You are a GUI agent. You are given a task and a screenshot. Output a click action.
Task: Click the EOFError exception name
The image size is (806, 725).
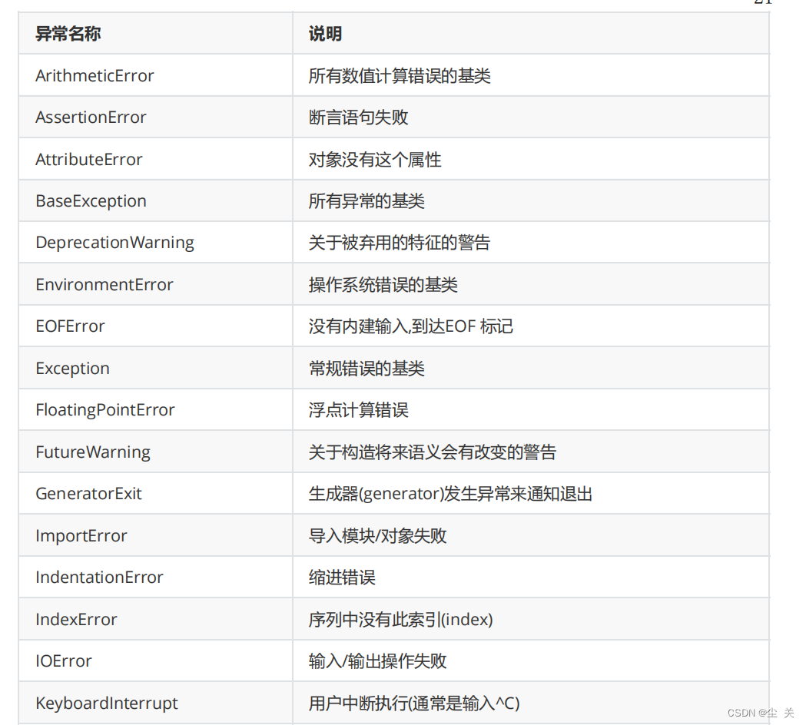[71, 326]
